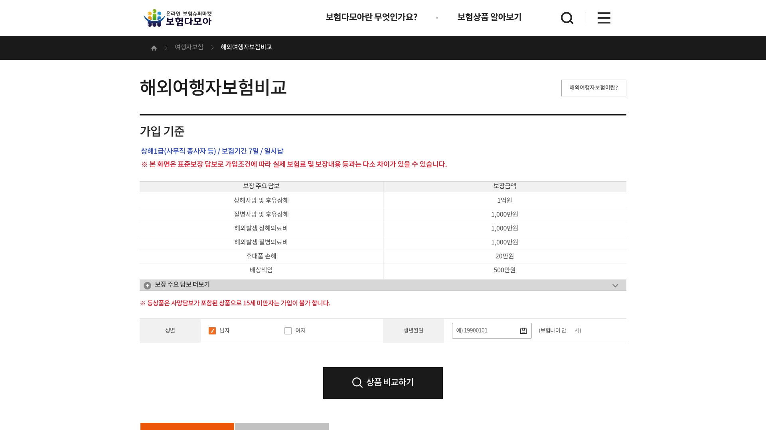
Task: Uncheck the currently selected gender option
Action: (212, 330)
